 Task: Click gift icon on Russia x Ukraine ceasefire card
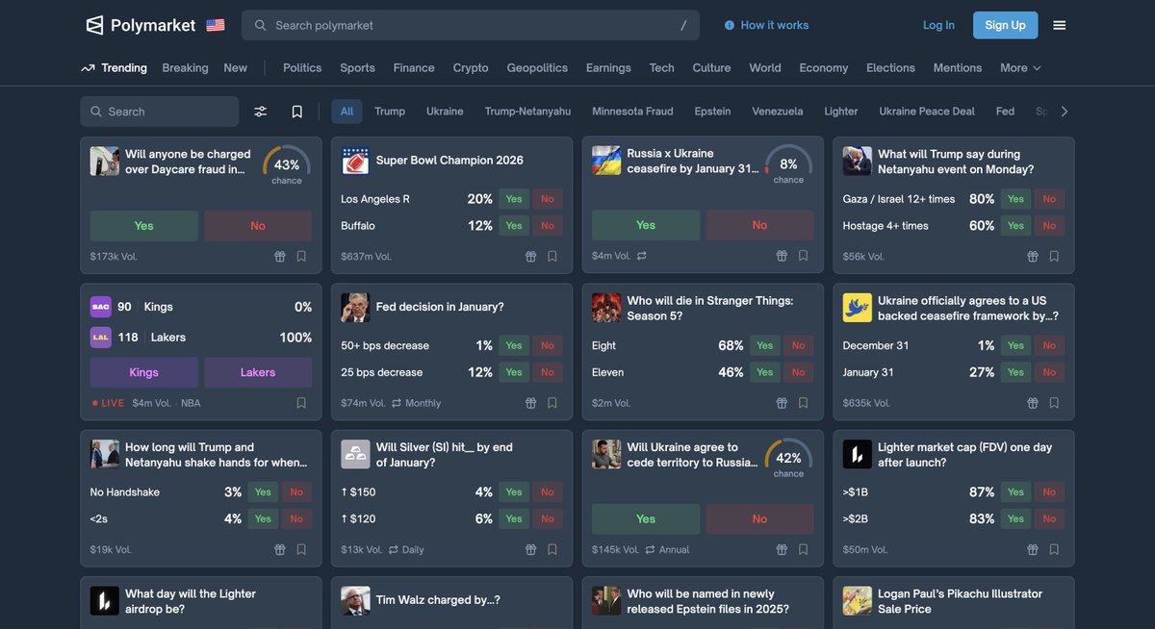(783, 256)
